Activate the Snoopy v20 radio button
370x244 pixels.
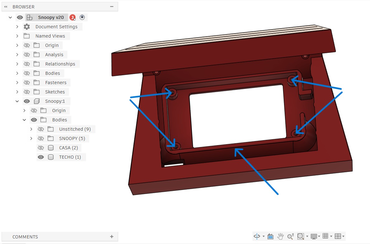(82, 17)
